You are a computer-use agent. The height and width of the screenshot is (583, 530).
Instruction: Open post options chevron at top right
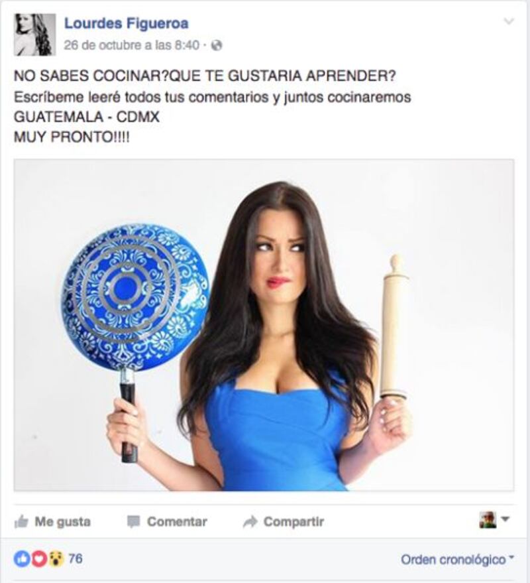(508, 21)
